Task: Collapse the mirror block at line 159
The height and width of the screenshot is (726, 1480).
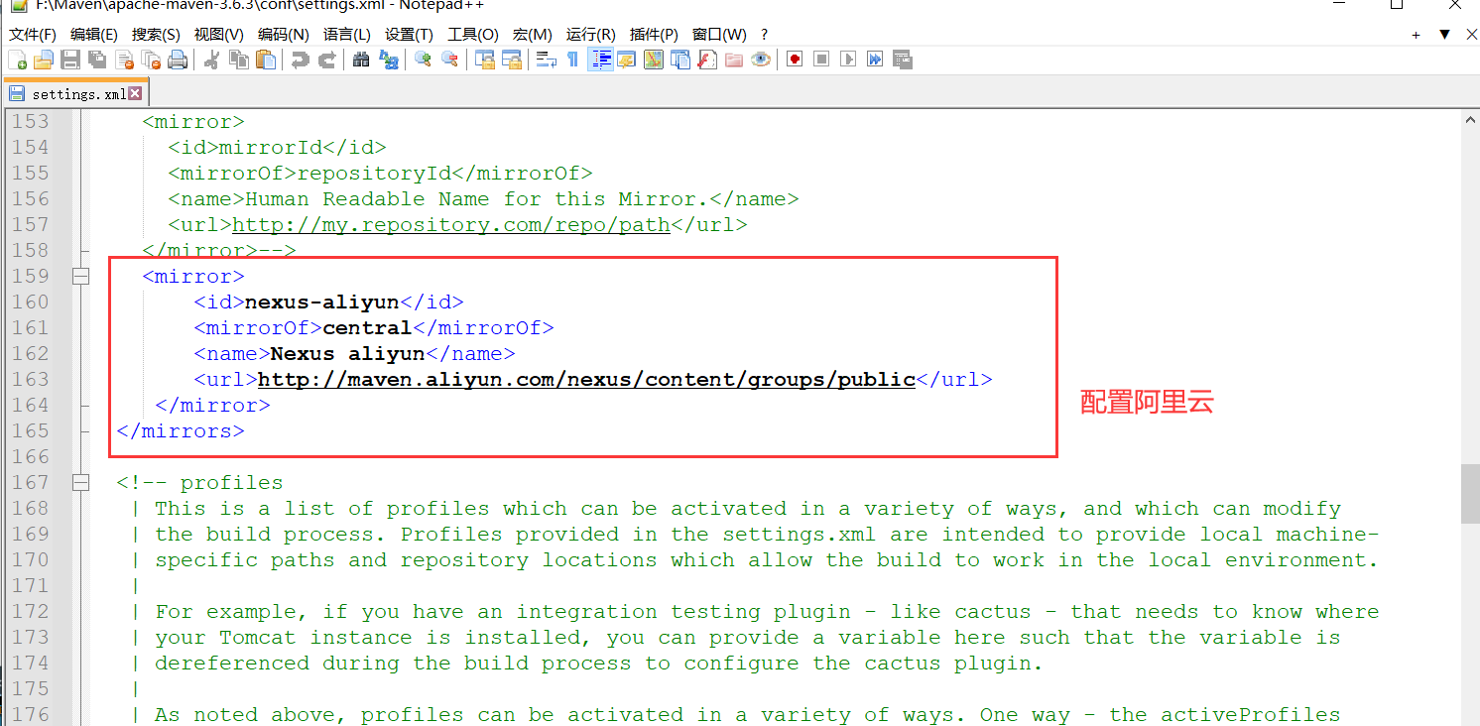Action: coord(81,277)
